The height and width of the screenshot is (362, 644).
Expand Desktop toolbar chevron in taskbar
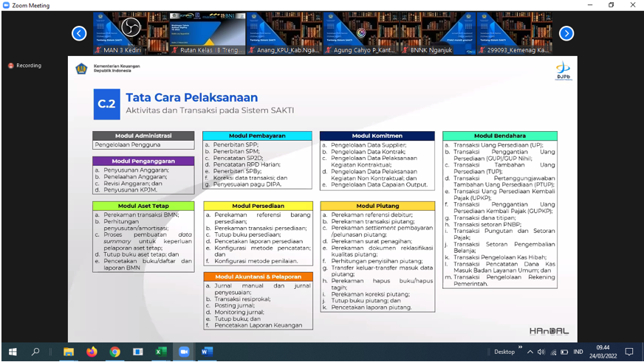[x=520, y=347]
